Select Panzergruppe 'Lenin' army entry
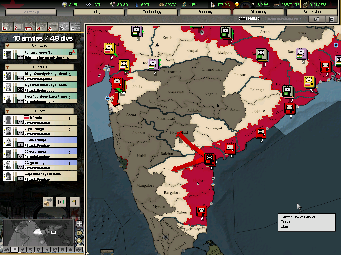This screenshot has width=341, height=255. [x=40, y=55]
